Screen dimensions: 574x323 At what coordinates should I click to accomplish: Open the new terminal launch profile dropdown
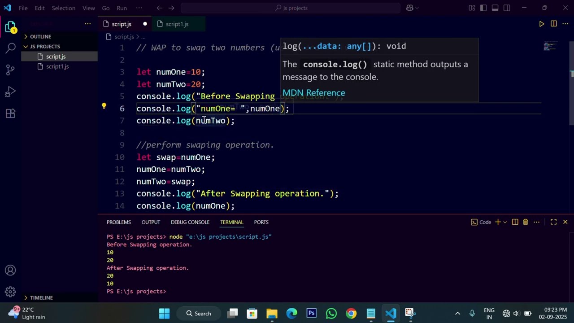pyautogui.click(x=505, y=222)
